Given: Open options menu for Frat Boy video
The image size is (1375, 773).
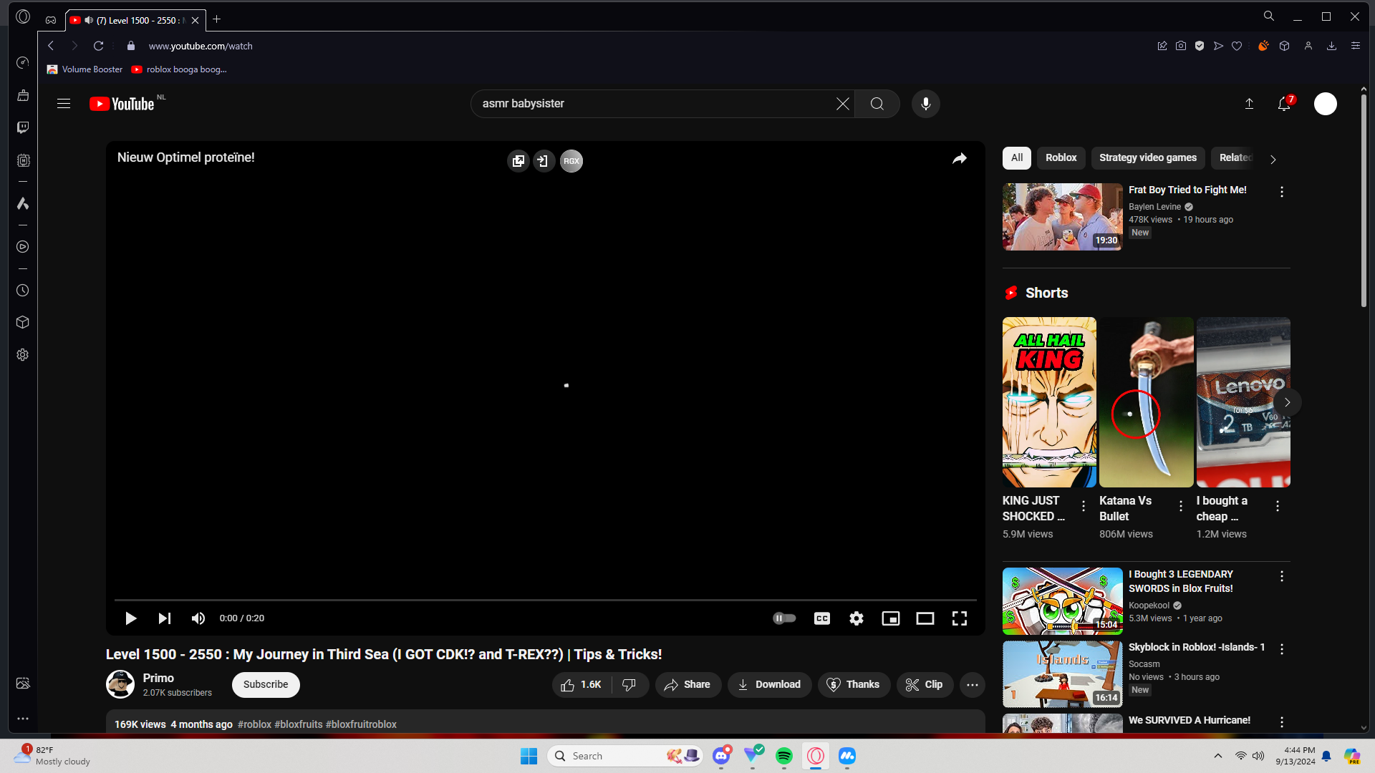Looking at the screenshot, I should pyautogui.click(x=1282, y=192).
